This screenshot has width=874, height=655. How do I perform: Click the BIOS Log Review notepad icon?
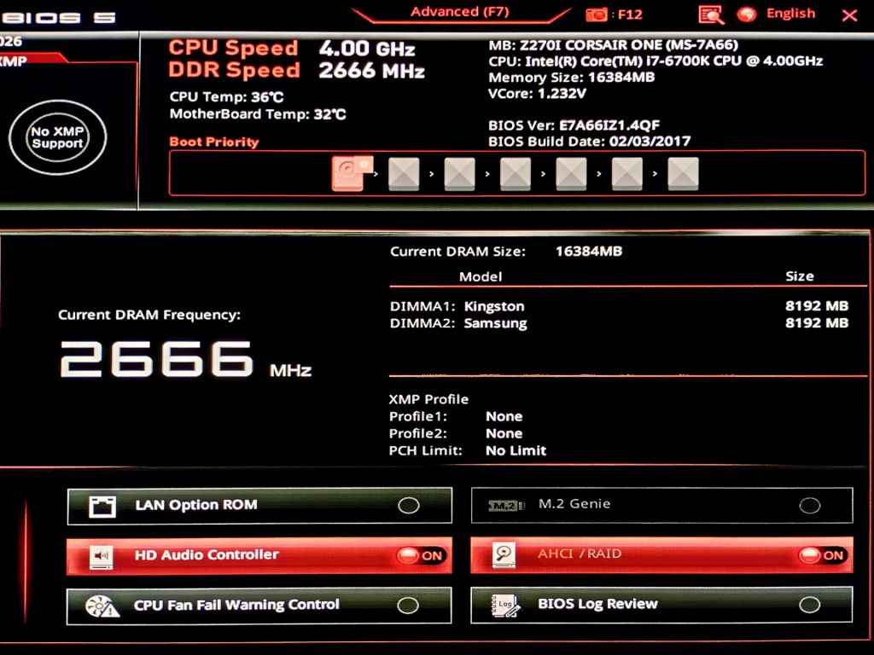[505, 606]
